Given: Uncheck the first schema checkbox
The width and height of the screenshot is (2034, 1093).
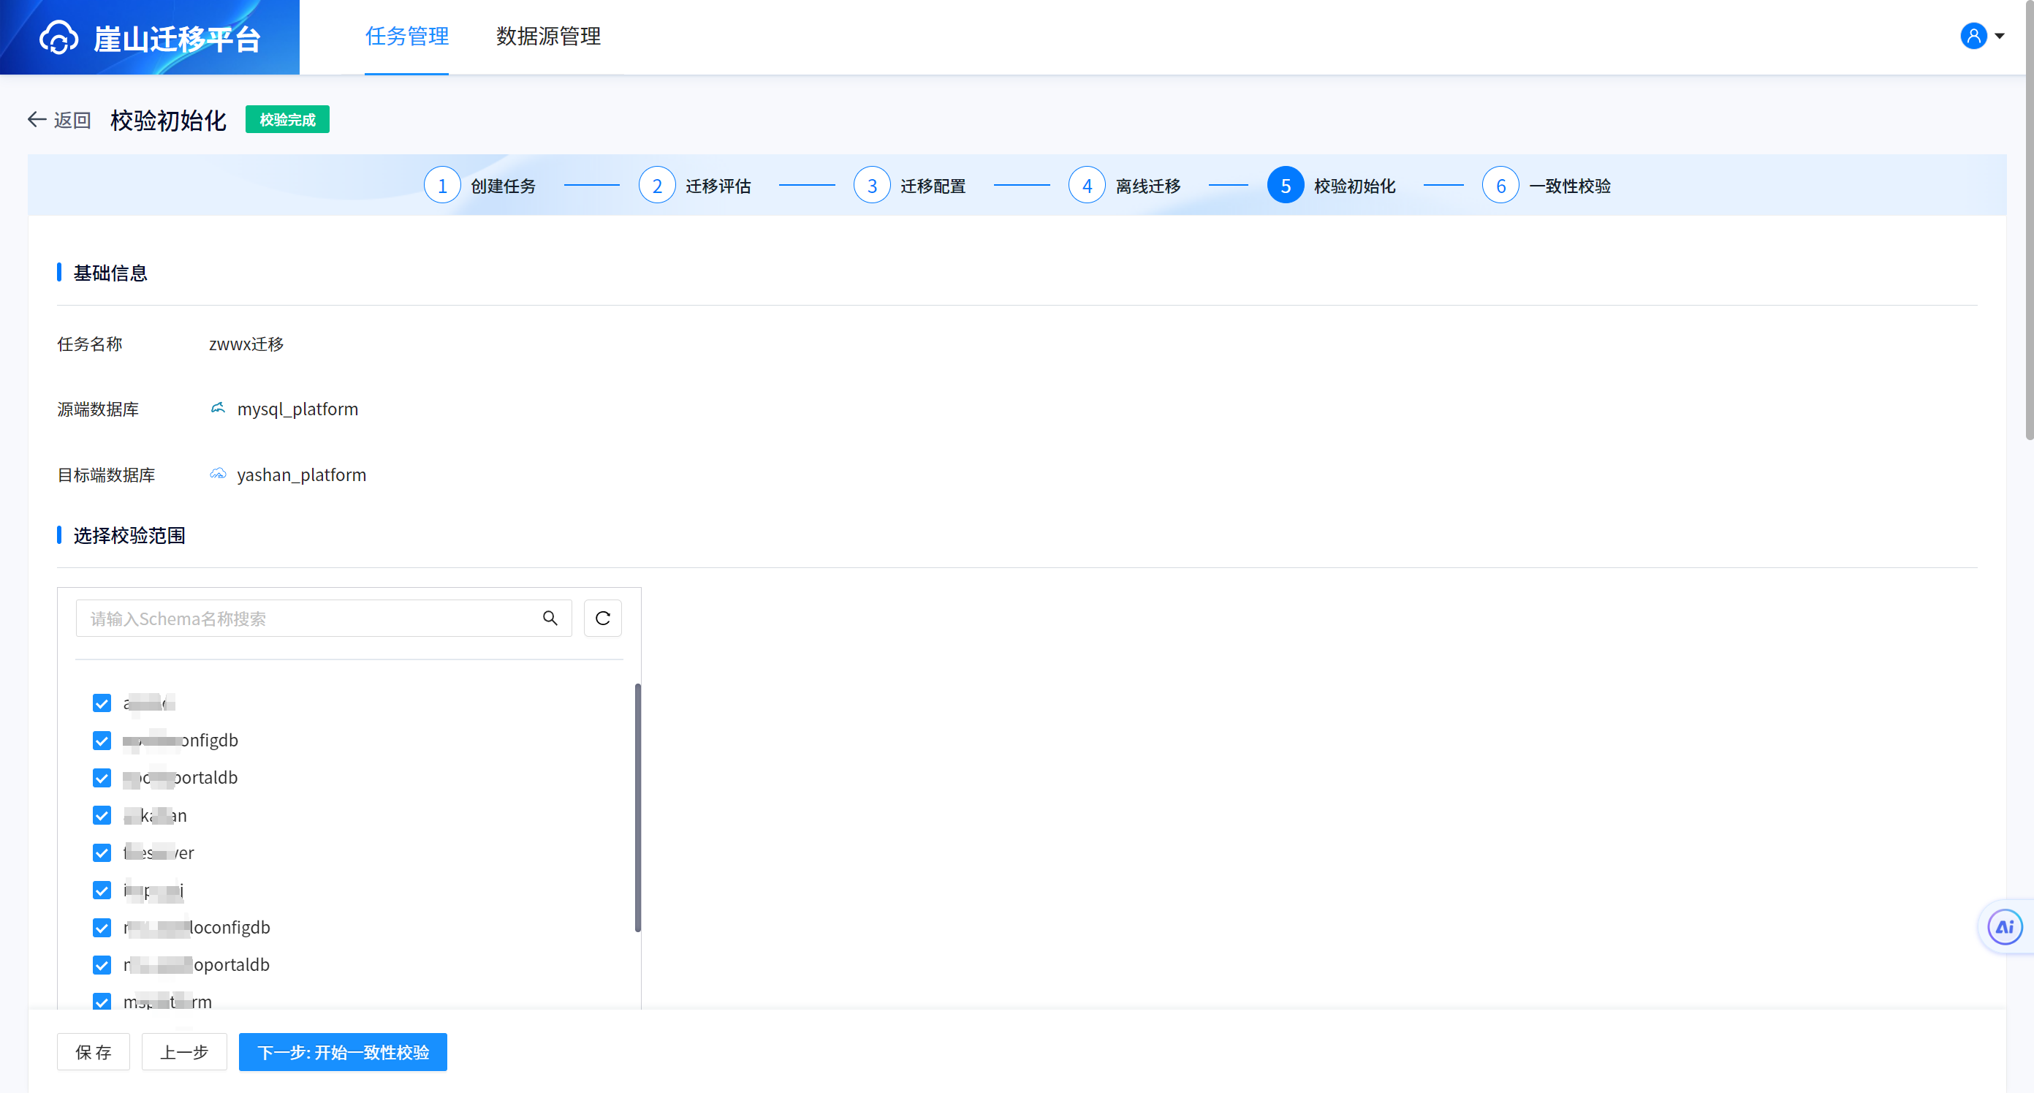Looking at the screenshot, I should point(102,703).
